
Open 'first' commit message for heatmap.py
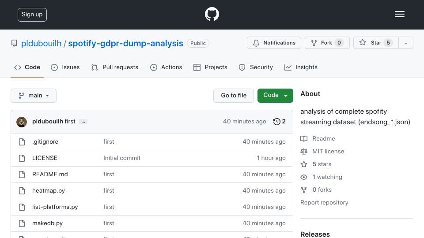point(109,190)
